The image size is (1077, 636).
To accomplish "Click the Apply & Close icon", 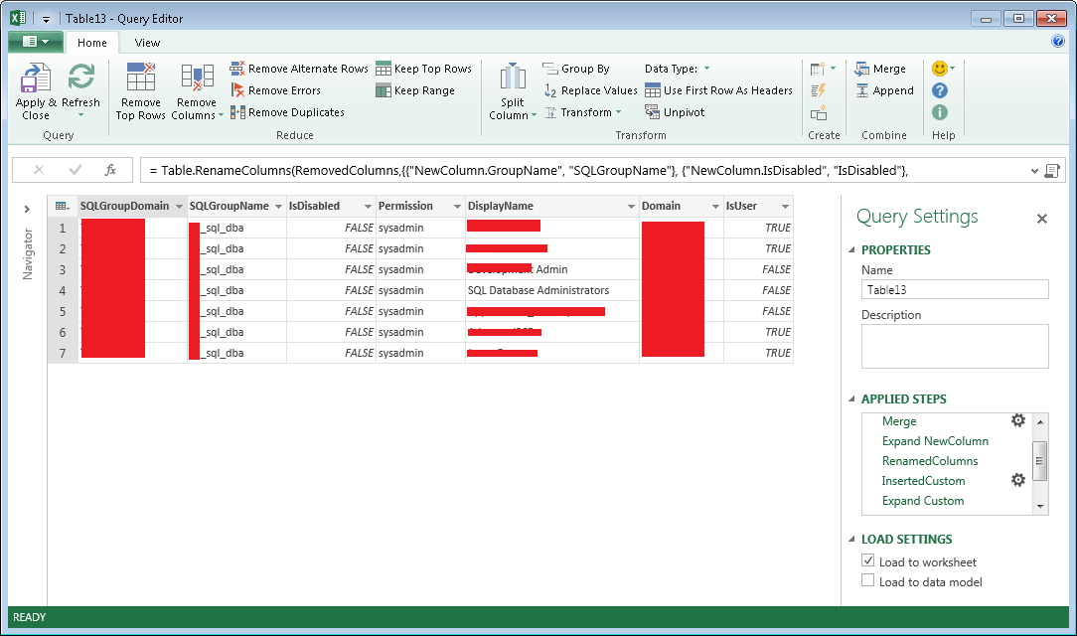I will [x=36, y=79].
